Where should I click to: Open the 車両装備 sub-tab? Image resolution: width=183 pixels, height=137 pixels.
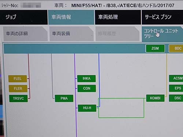71,34
